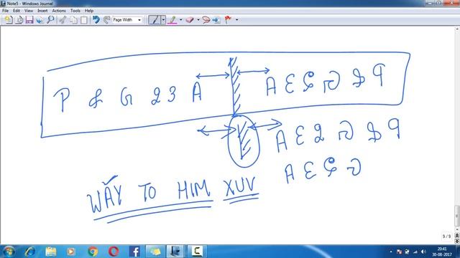Click the red Flag tool icon
Screen dimensions: 460x258
click(x=228, y=20)
